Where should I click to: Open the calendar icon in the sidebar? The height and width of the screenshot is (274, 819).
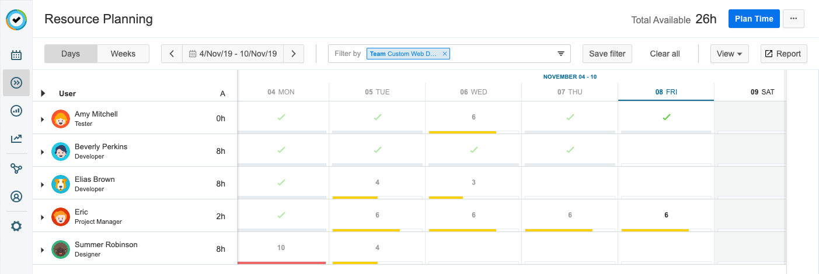(16, 55)
